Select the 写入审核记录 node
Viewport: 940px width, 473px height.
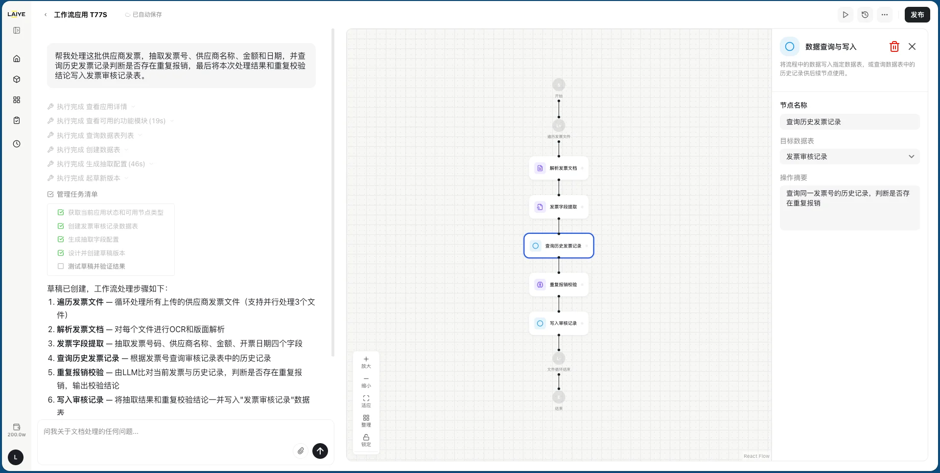[x=559, y=323]
